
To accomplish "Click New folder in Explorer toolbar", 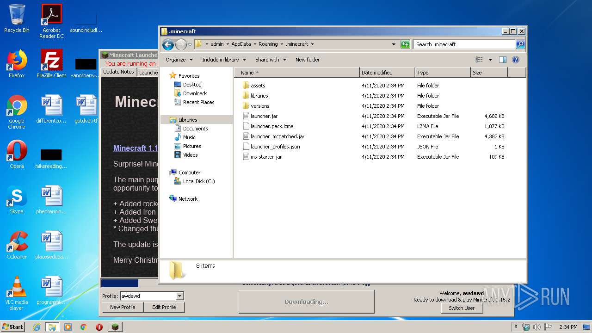I will coord(308,60).
